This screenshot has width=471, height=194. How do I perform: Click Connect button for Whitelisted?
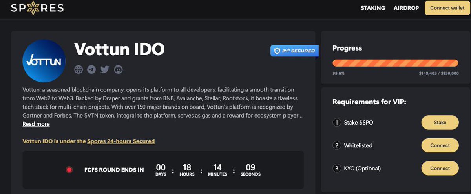440,145
